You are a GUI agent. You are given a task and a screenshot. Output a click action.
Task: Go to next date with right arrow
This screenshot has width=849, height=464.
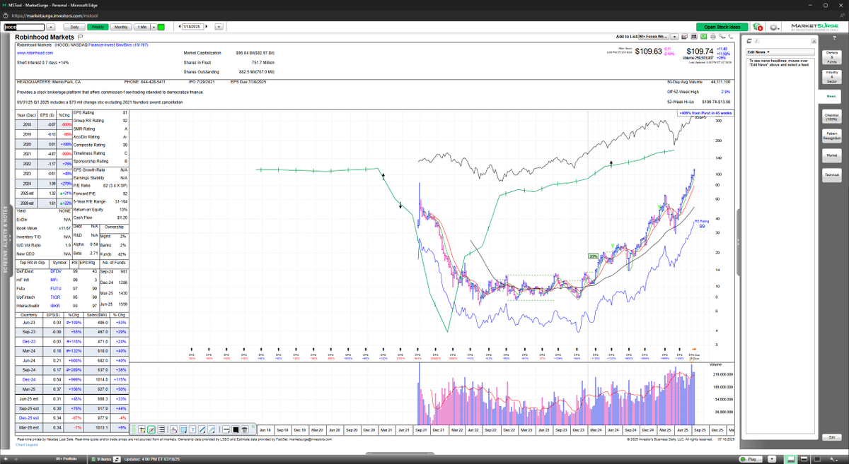click(x=206, y=27)
